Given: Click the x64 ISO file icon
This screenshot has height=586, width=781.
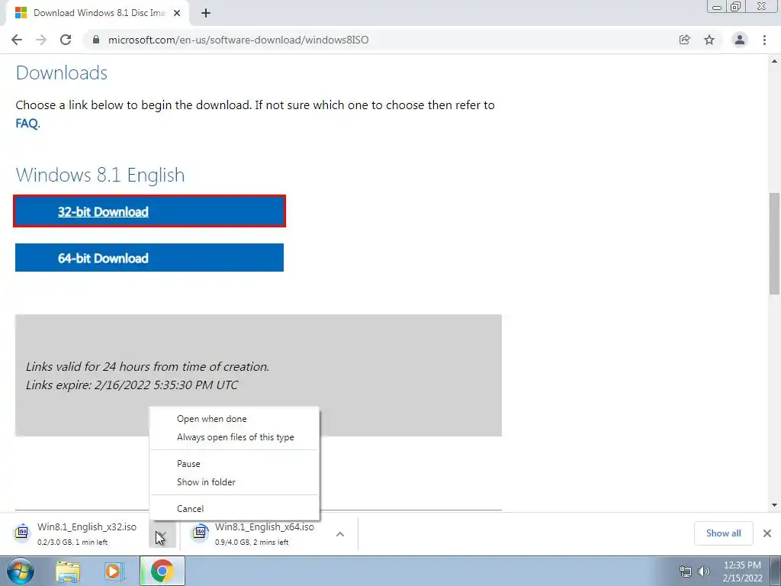Looking at the screenshot, I should (200, 532).
